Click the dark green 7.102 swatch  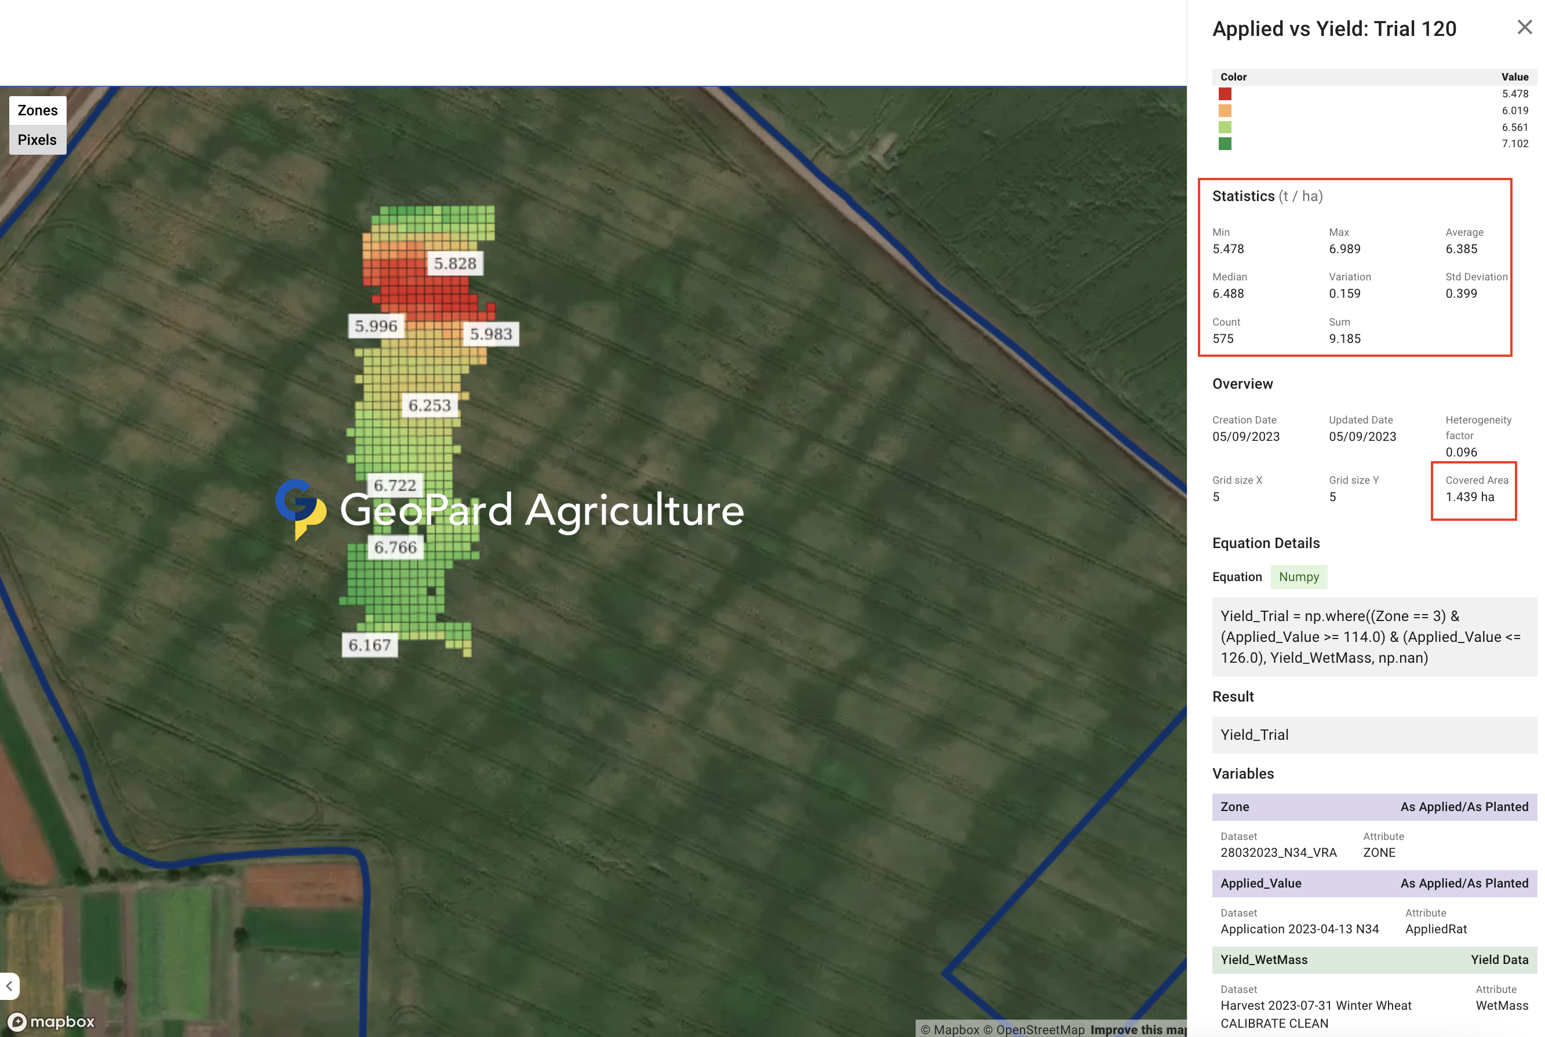click(1225, 144)
